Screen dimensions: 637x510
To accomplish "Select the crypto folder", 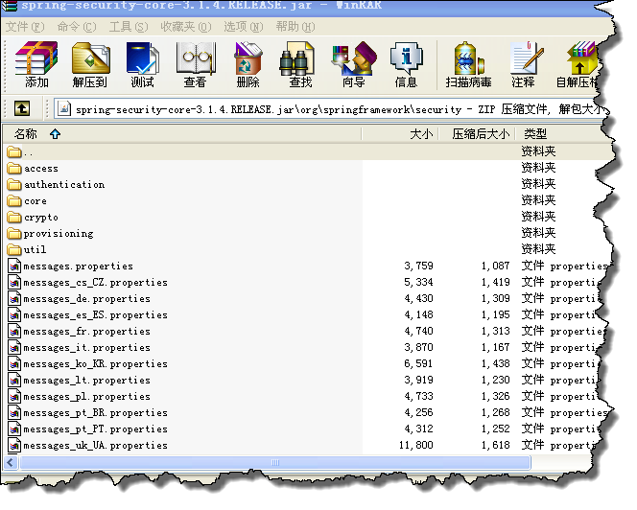I will coord(33,217).
